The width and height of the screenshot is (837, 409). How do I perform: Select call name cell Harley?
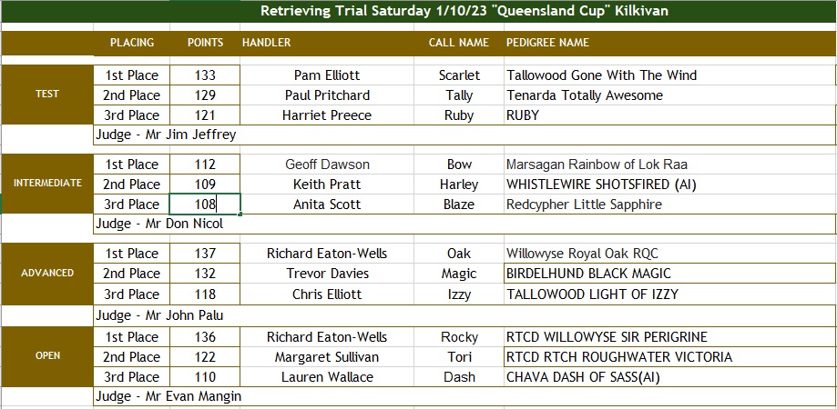pyautogui.click(x=458, y=185)
